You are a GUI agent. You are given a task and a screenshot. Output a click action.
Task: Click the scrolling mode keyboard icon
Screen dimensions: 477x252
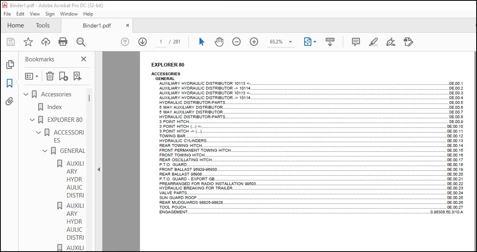point(330,42)
